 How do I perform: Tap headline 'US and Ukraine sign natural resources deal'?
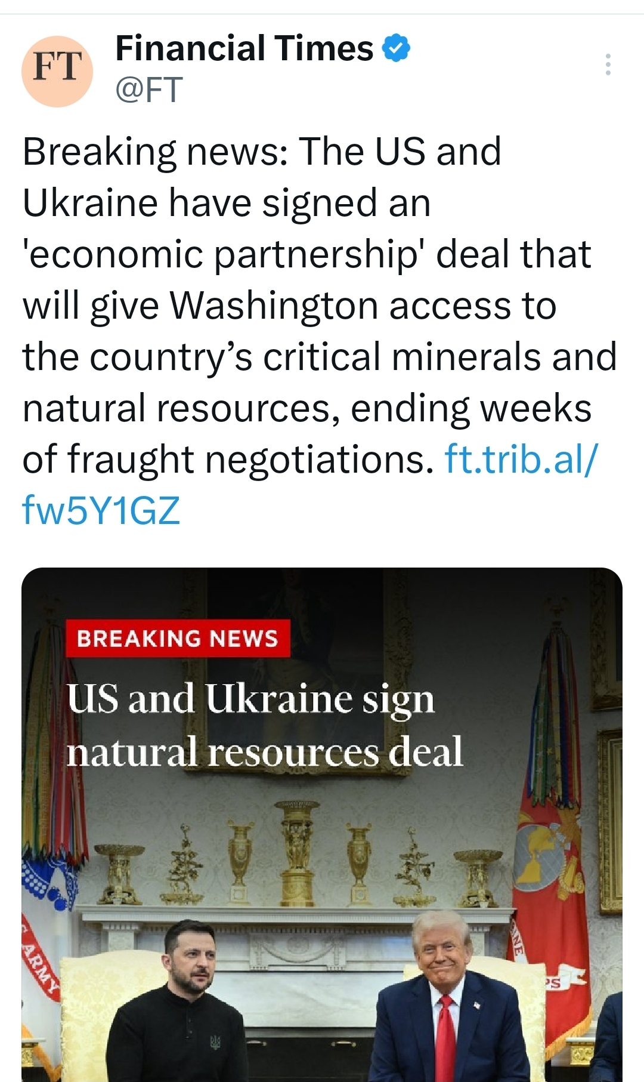click(265, 725)
